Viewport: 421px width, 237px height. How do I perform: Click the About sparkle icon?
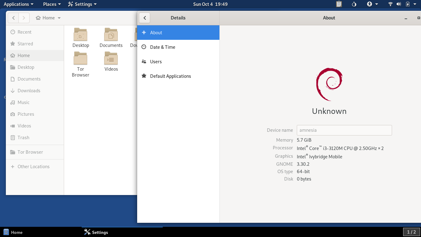coord(144,32)
